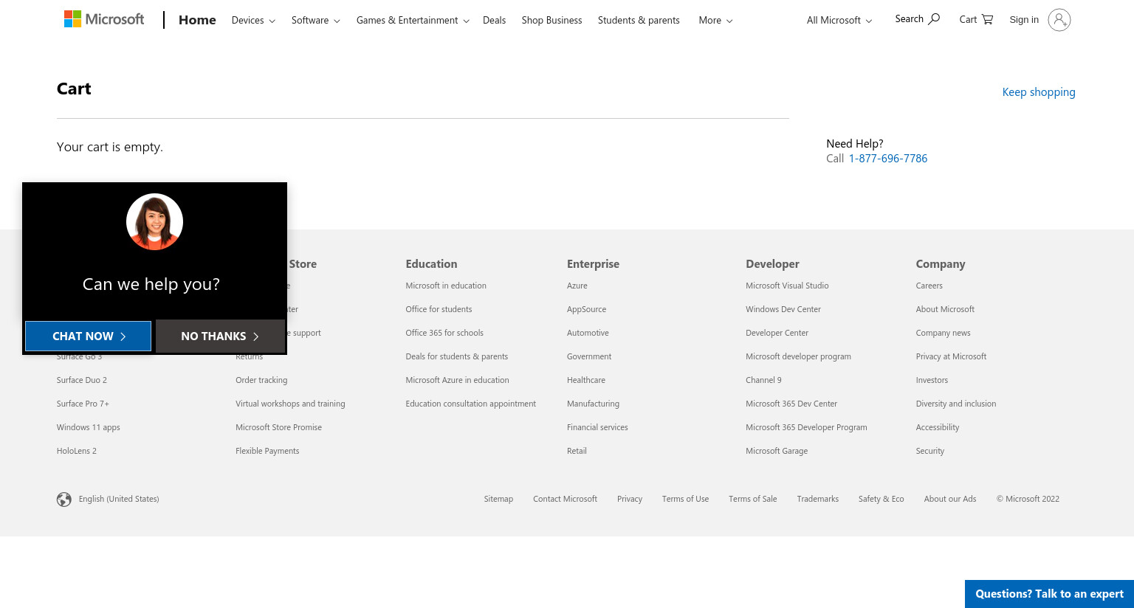Click the globe language icon
The width and height of the screenshot is (1134, 608).
[x=64, y=500]
